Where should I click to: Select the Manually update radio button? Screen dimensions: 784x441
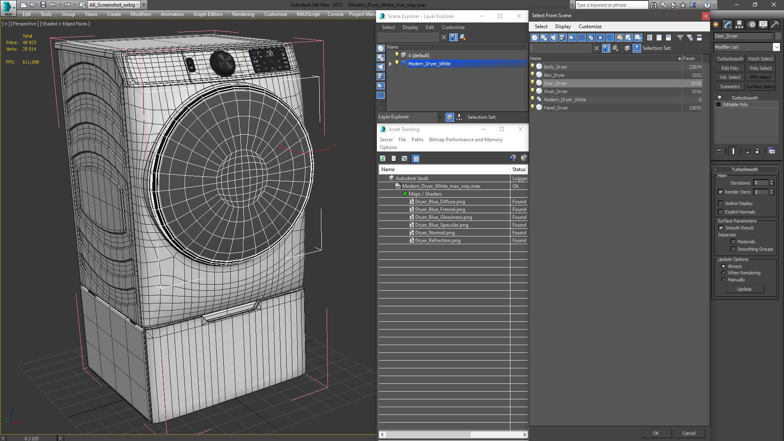point(723,280)
